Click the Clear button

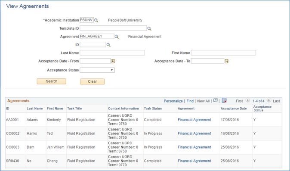tap(92, 81)
